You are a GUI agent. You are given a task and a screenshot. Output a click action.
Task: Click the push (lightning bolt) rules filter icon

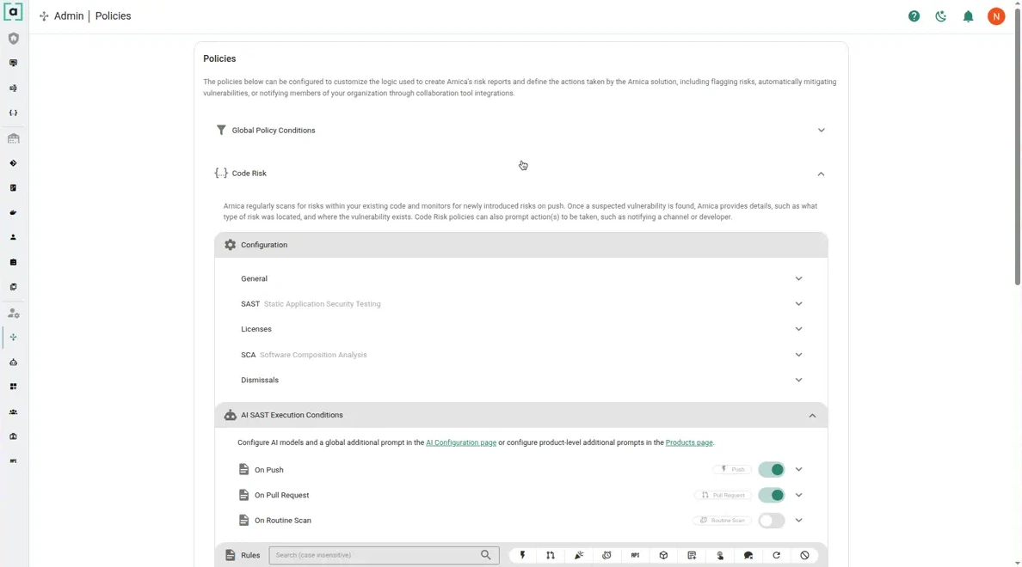coord(522,556)
